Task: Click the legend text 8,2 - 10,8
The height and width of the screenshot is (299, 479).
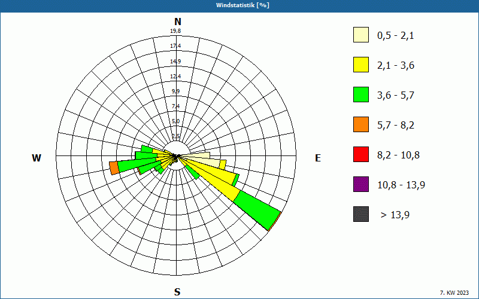Action: tap(399, 155)
